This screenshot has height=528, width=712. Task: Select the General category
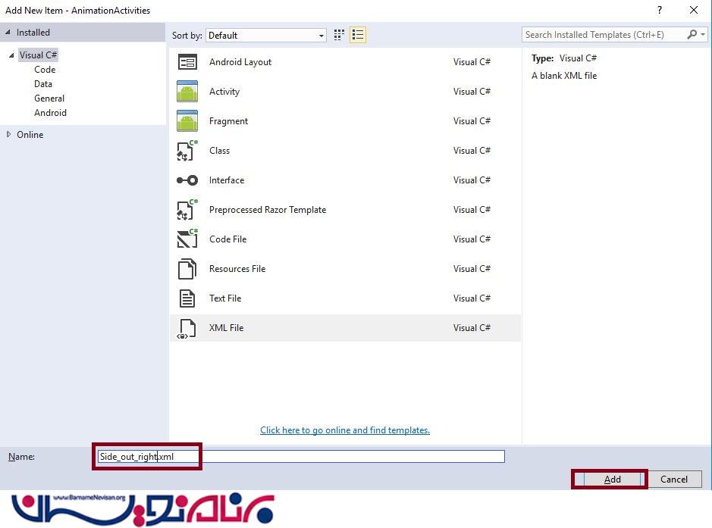49,98
